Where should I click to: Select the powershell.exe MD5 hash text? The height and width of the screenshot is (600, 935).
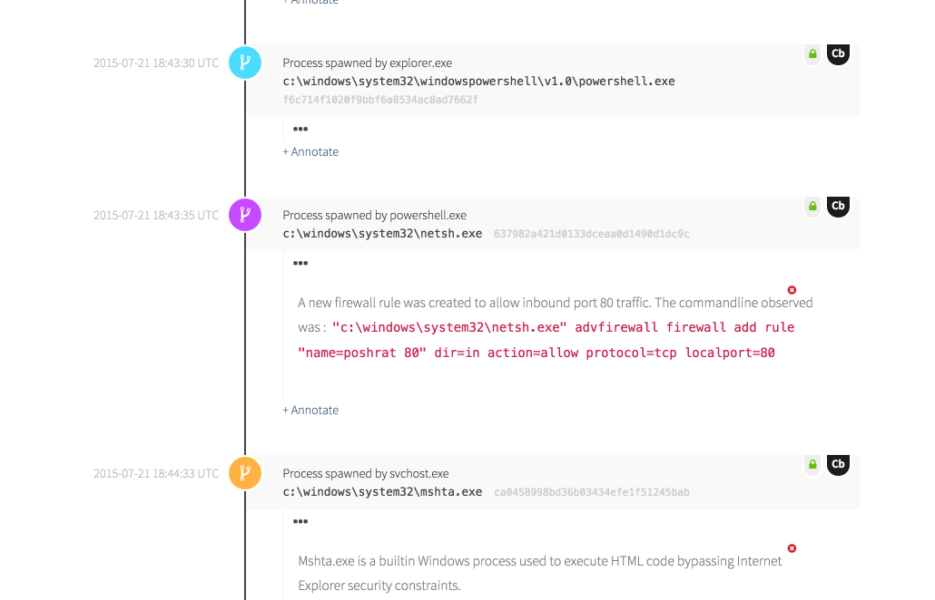tap(380, 100)
